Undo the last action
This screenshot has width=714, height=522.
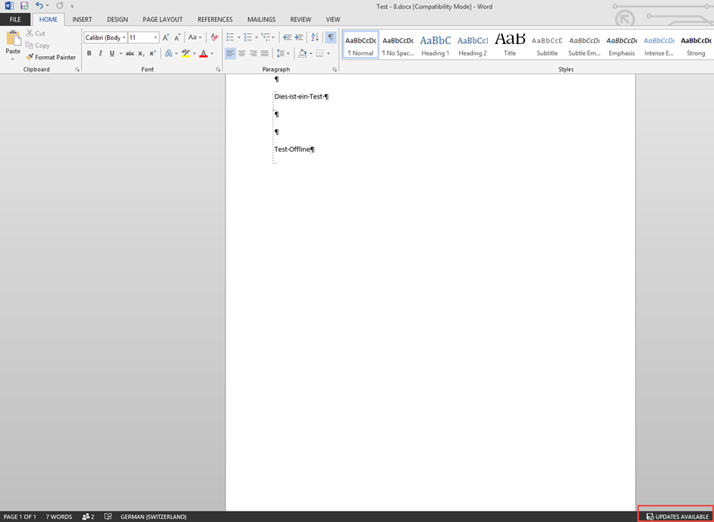(39, 6)
